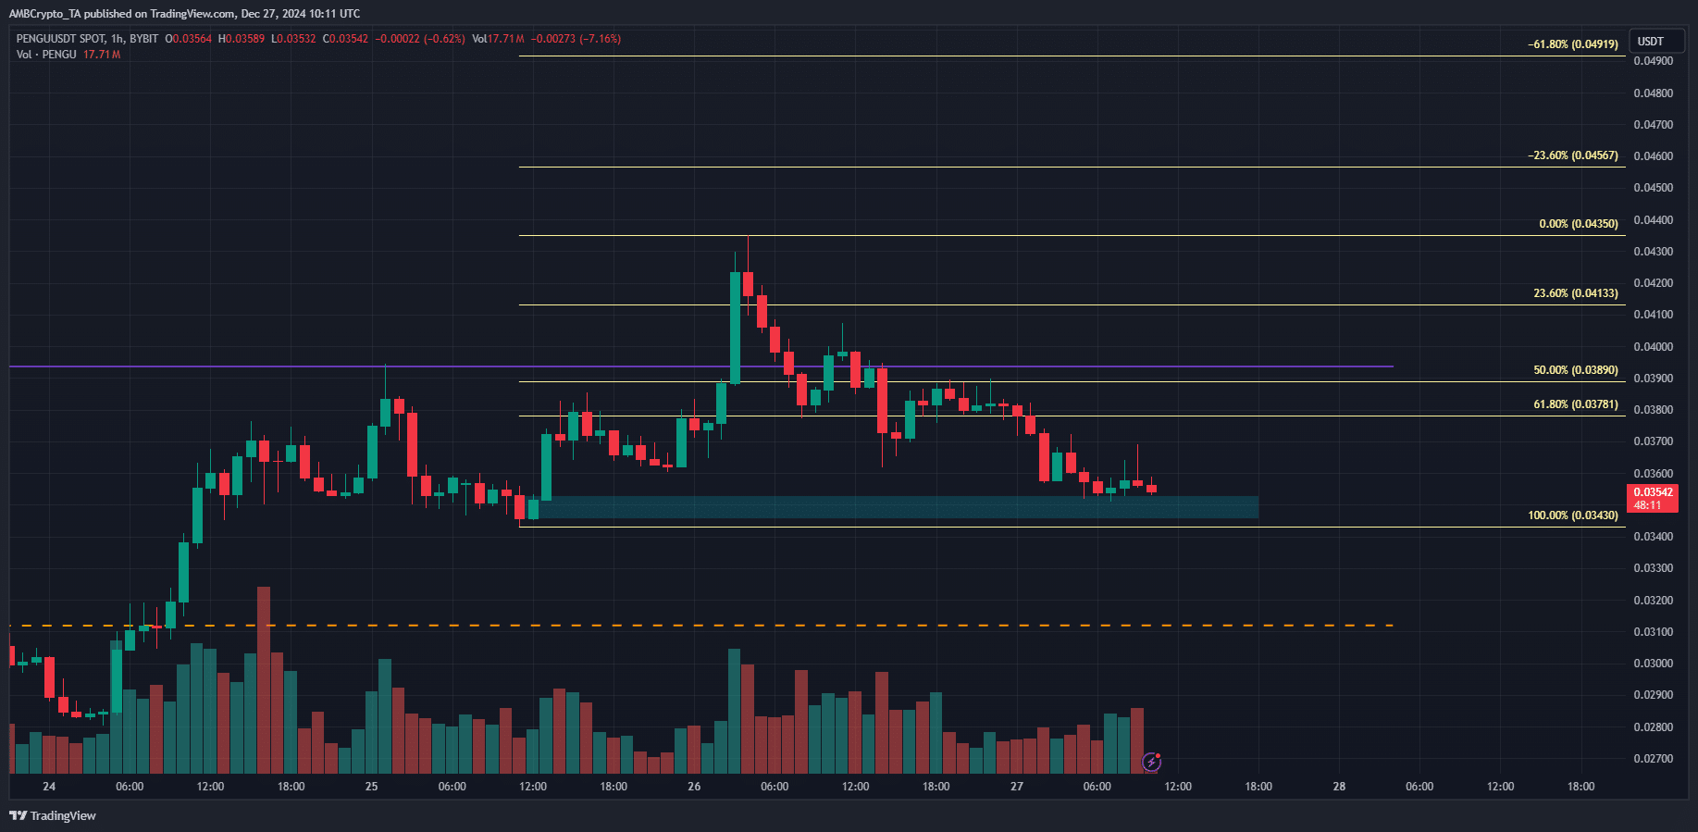Viewport: 1698px width, 832px height.
Task: Select the teal demand zone rectangle
Action: [893, 507]
